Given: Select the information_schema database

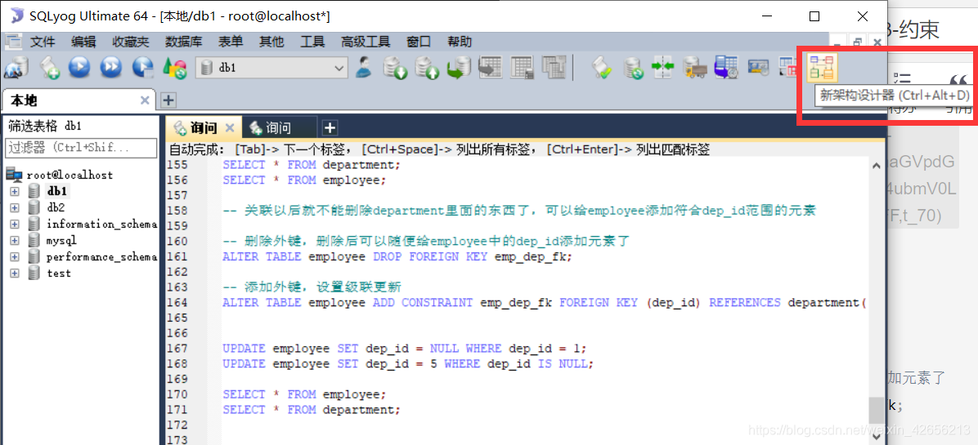Looking at the screenshot, I should click(101, 224).
